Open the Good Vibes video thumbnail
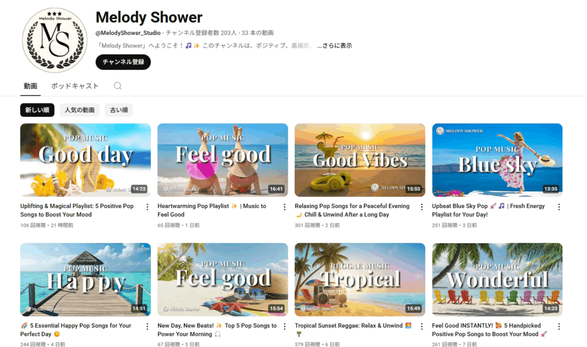The image size is (587, 347). coord(360,160)
